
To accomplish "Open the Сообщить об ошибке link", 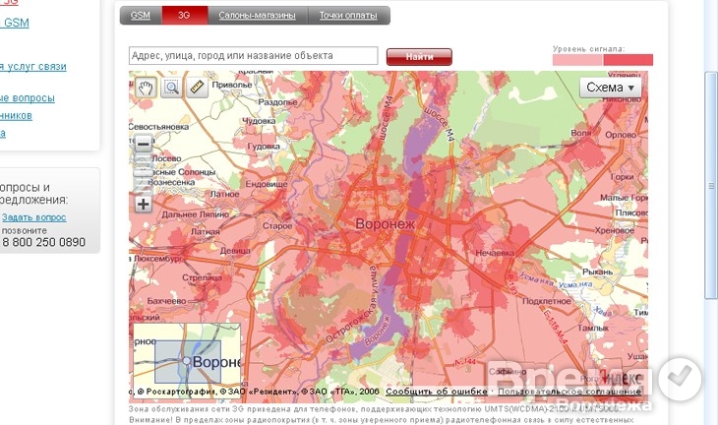I will pyautogui.click(x=437, y=392).
